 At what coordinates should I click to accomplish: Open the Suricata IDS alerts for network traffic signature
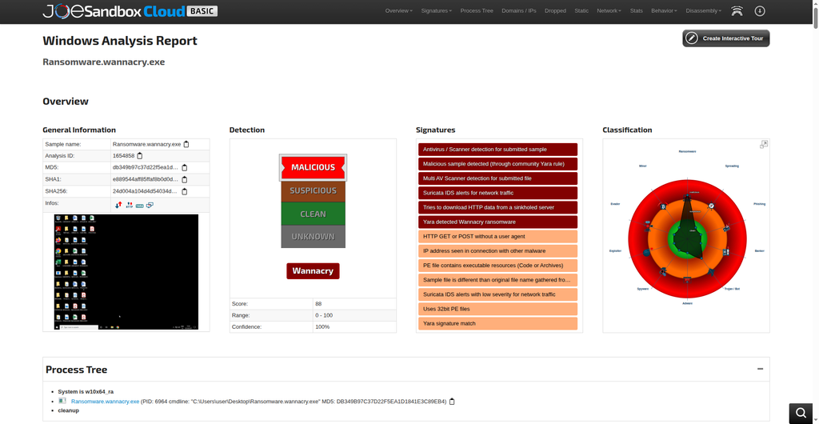coord(497,193)
